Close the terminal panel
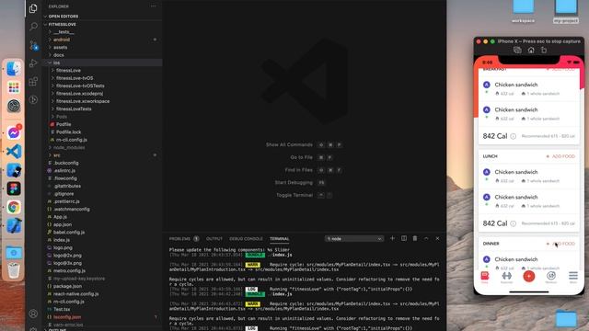 [437, 238]
